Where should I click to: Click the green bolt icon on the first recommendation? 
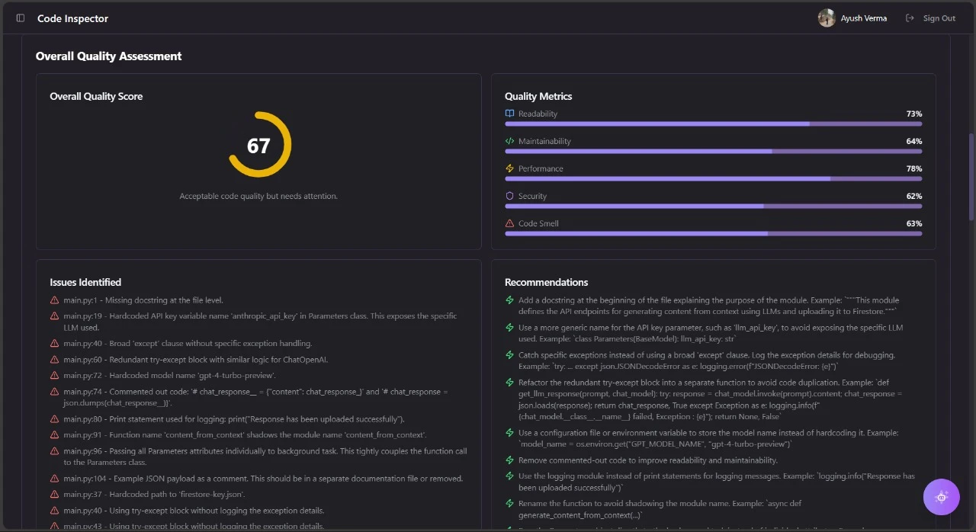(x=509, y=300)
